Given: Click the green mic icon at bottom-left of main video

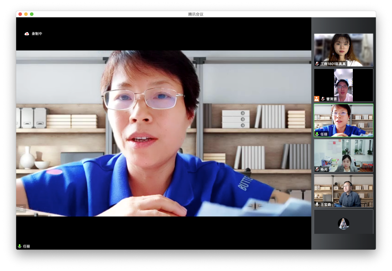Looking at the screenshot, I should coord(20,246).
